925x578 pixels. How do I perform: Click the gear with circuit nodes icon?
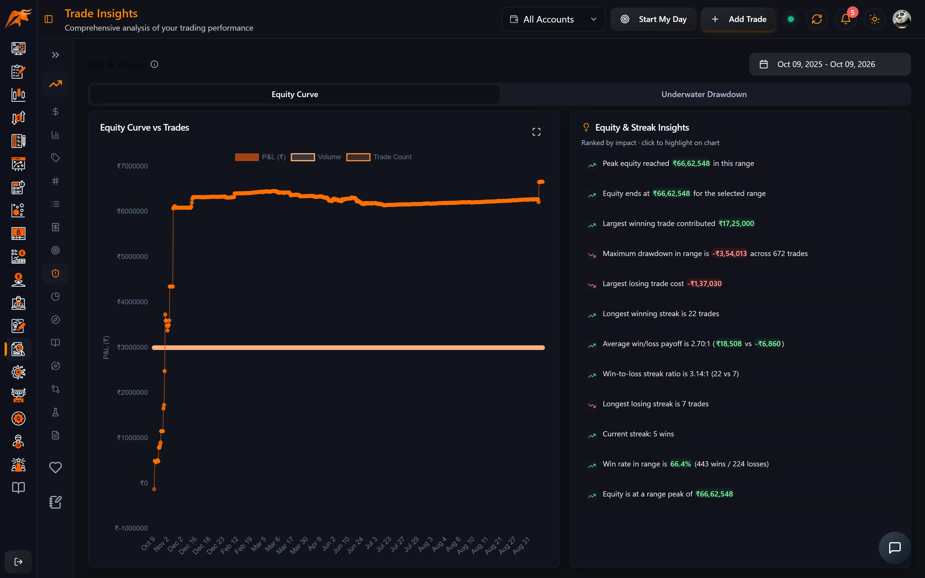click(x=18, y=372)
